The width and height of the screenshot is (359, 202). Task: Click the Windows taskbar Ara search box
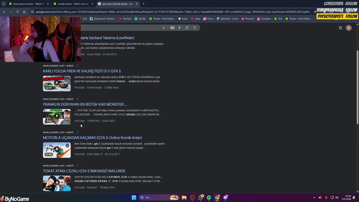click(159, 198)
